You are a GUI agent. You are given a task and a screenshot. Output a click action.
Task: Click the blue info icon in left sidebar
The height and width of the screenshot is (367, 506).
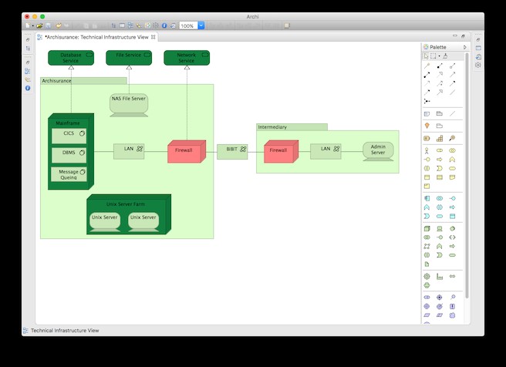[28, 89]
